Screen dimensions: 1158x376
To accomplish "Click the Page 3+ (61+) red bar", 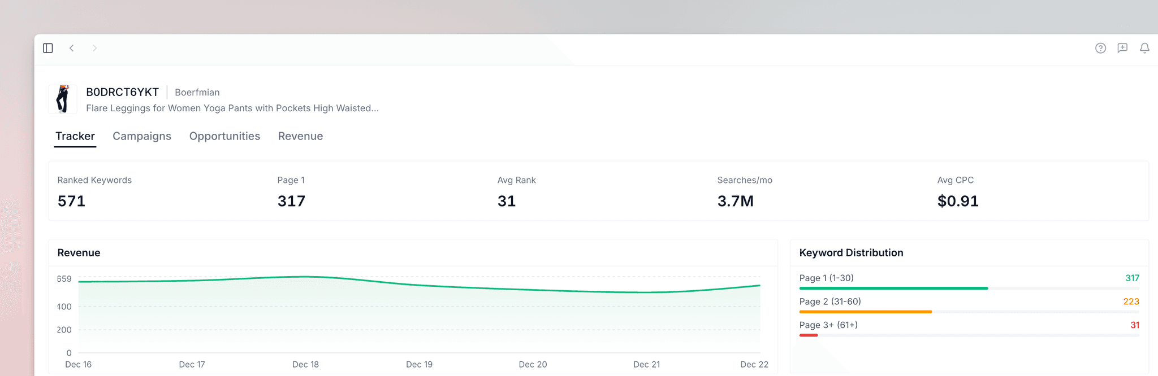I will click(809, 335).
